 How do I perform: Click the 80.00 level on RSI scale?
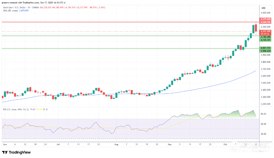point(263,114)
